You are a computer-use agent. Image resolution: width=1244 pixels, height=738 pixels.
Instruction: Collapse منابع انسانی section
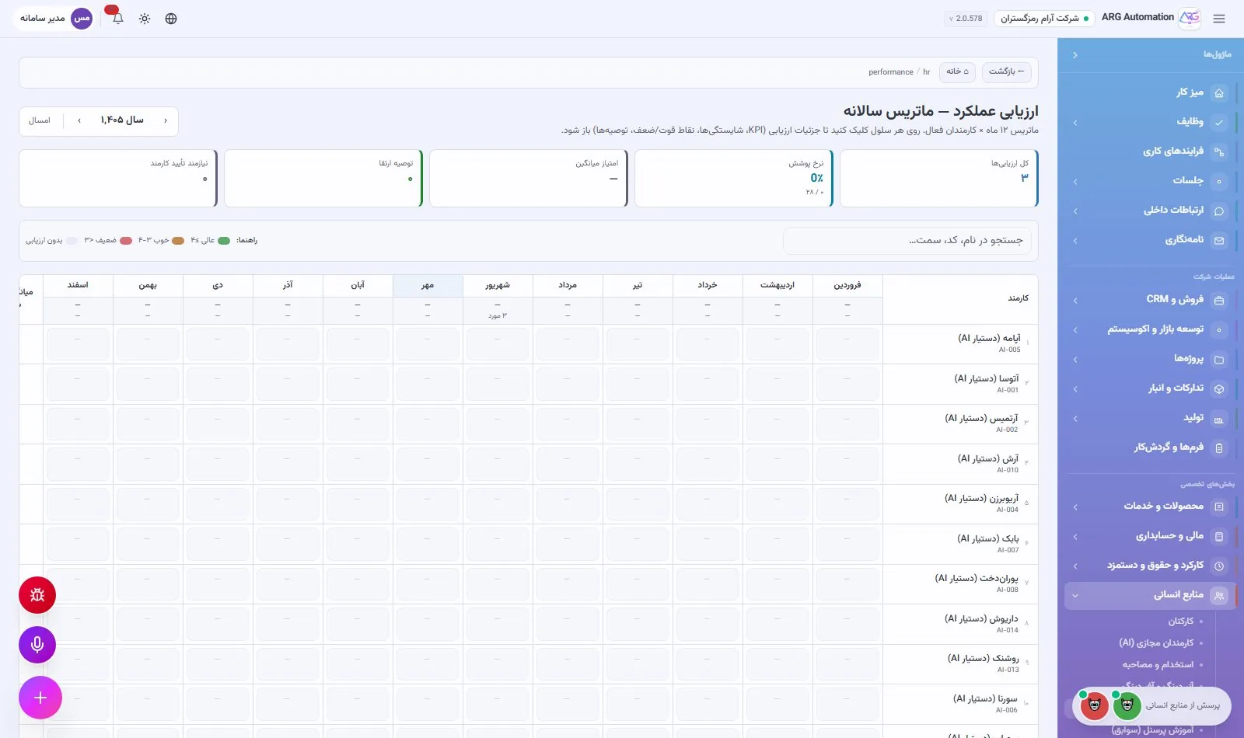pos(1149,595)
